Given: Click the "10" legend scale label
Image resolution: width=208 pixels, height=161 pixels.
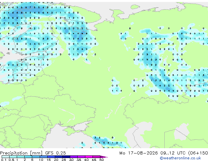Looking at the screenshot, I should pos(41,160).
